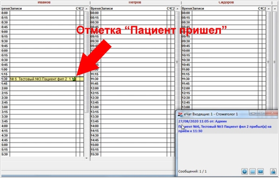This screenshot has width=279, height=178.
Task: Click scroll up arrow of Иванов schedule
Action: point(86,8)
